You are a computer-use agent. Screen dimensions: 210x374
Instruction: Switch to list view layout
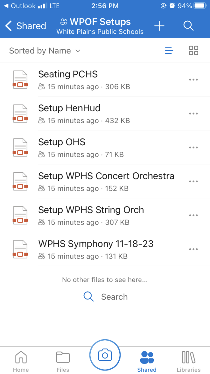[169, 51]
